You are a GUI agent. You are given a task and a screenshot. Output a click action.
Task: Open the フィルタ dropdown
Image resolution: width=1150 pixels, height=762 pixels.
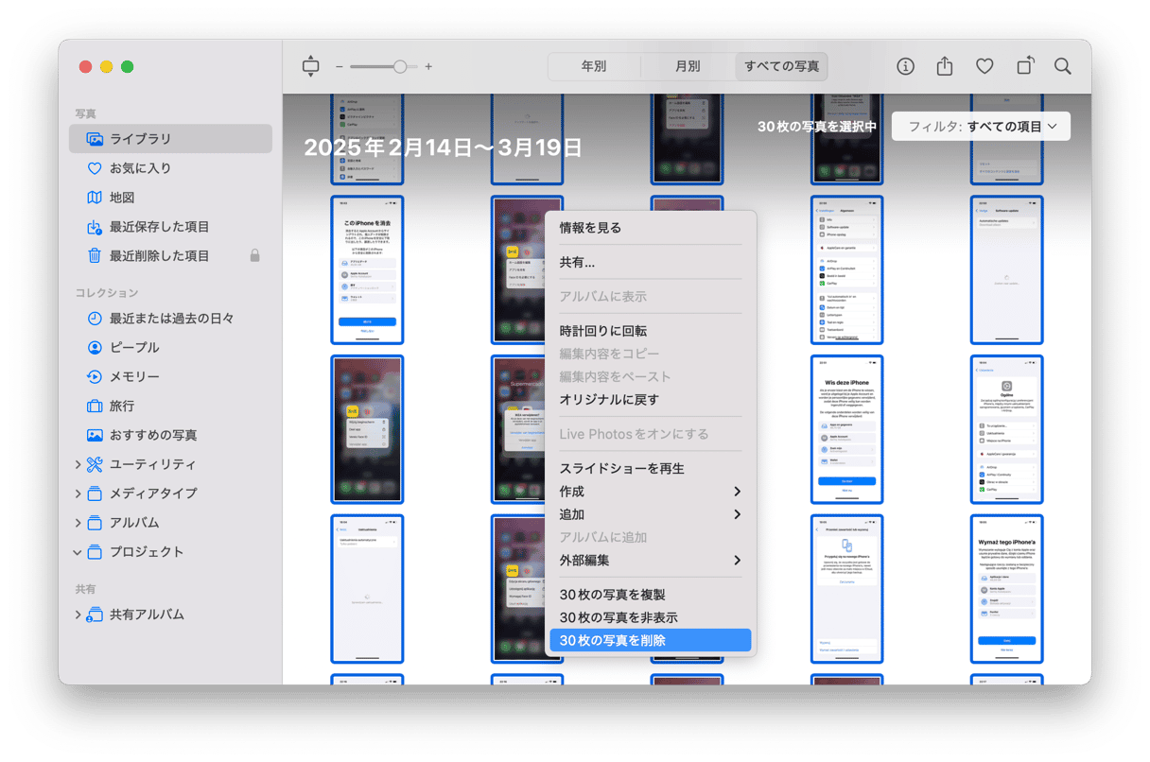(981, 127)
